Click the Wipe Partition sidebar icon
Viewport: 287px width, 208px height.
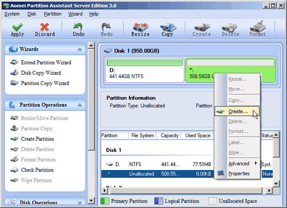coord(14,180)
